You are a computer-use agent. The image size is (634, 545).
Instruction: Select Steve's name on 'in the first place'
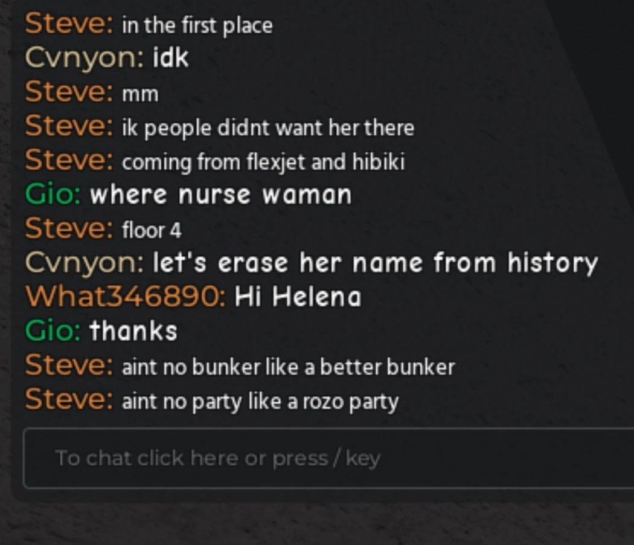click(69, 24)
